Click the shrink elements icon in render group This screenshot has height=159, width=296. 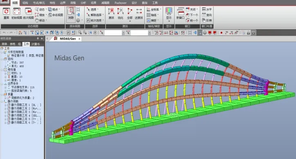point(78,9)
